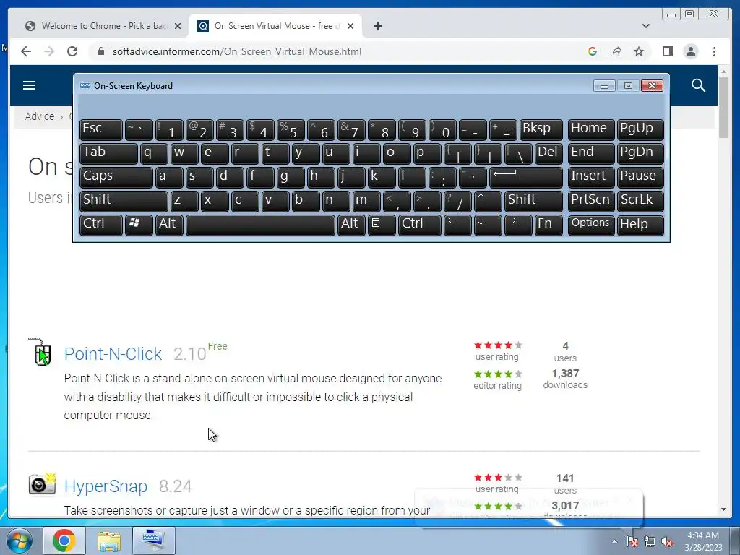Click Chrome's forward arrow

(x=49, y=51)
